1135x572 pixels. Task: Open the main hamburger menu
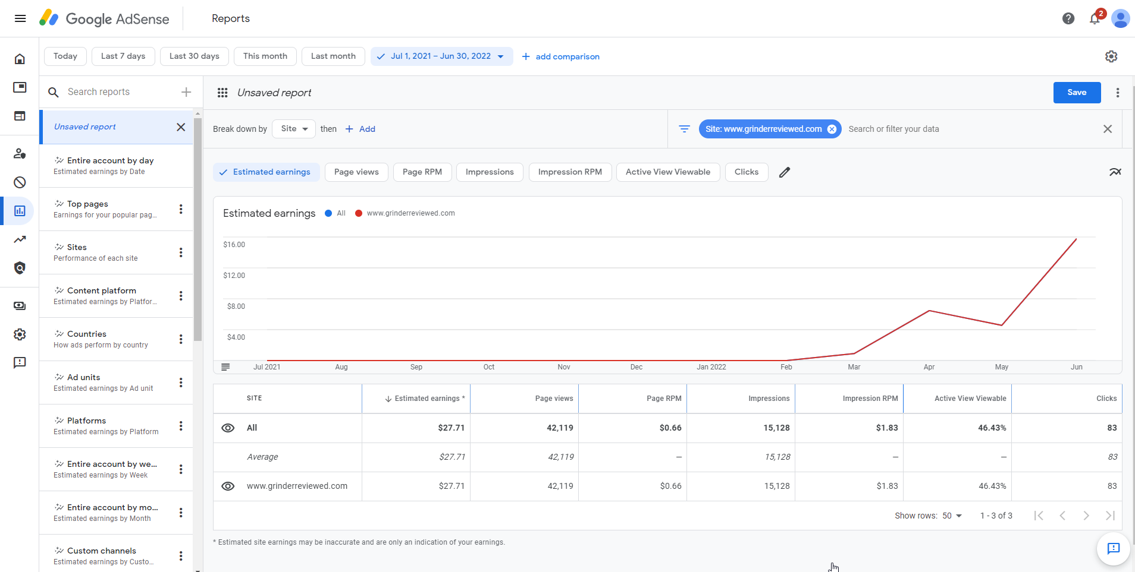[20, 18]
